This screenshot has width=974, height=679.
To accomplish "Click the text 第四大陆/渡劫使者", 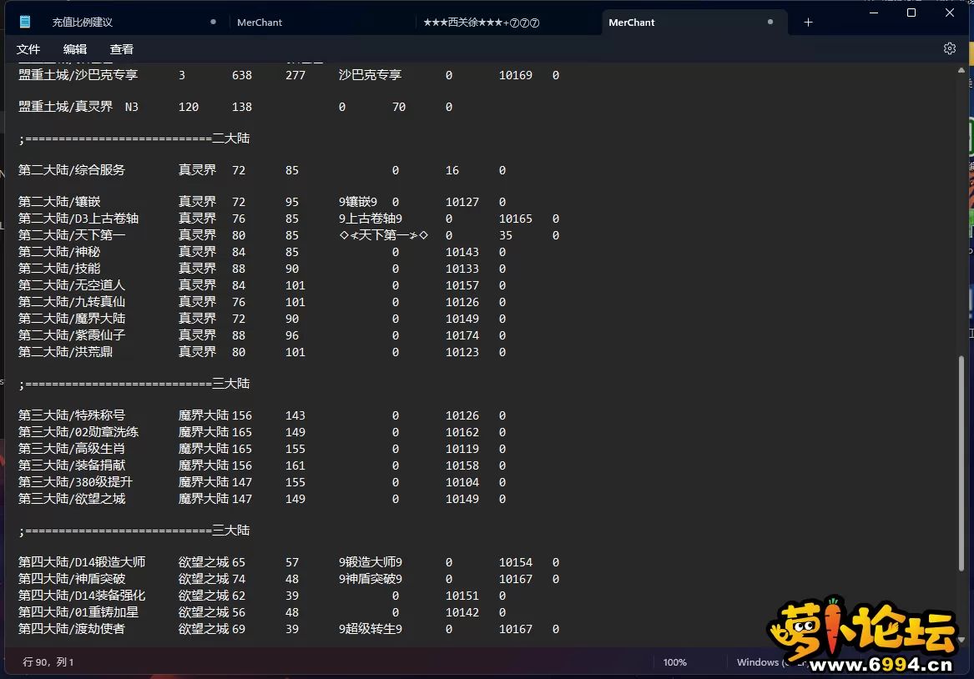I will (72, 629).
